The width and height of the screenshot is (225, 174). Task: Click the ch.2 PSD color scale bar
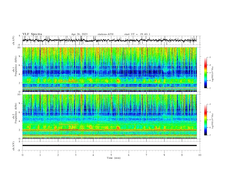(206, 120)
